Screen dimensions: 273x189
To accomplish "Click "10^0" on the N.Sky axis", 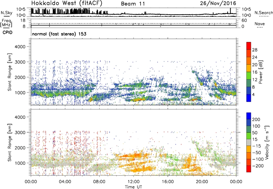I will click(21, 15).
